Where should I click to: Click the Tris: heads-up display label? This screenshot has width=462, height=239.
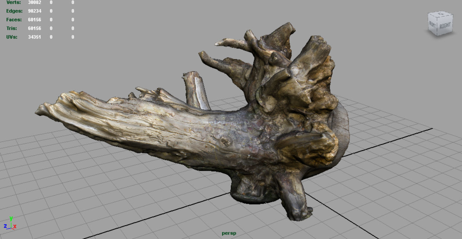[12, 28]
